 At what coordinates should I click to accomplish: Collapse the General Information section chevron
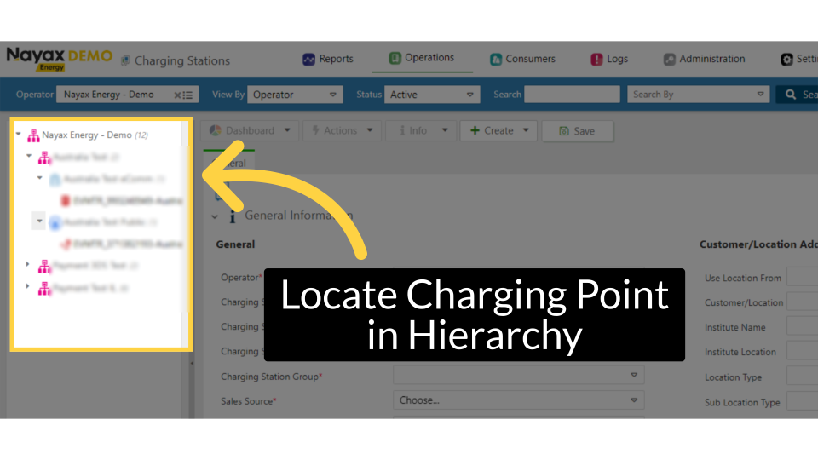(215, 216)
